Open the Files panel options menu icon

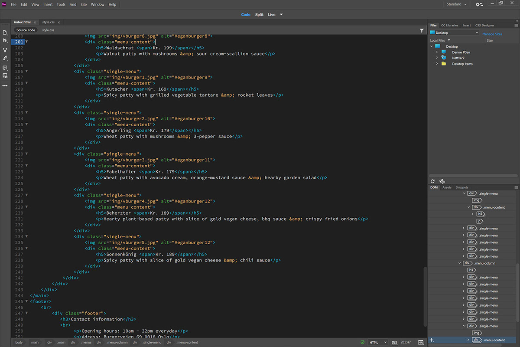click(x=516, y=25)
